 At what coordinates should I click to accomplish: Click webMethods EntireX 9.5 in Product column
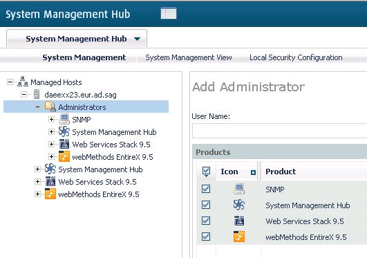306,237
